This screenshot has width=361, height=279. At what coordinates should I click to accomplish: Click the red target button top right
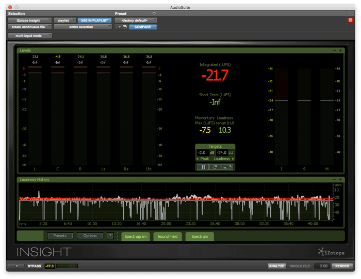pos(350,20)
